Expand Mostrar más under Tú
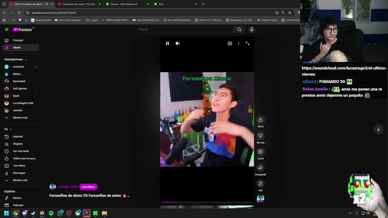 pyautogui.click(x=21, y=180)
